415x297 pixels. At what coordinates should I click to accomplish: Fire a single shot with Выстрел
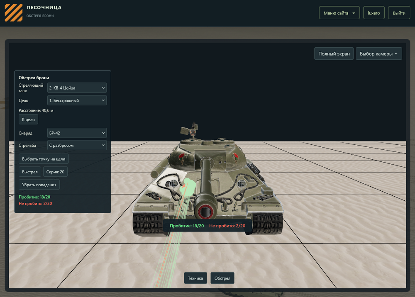pos(29,172)
